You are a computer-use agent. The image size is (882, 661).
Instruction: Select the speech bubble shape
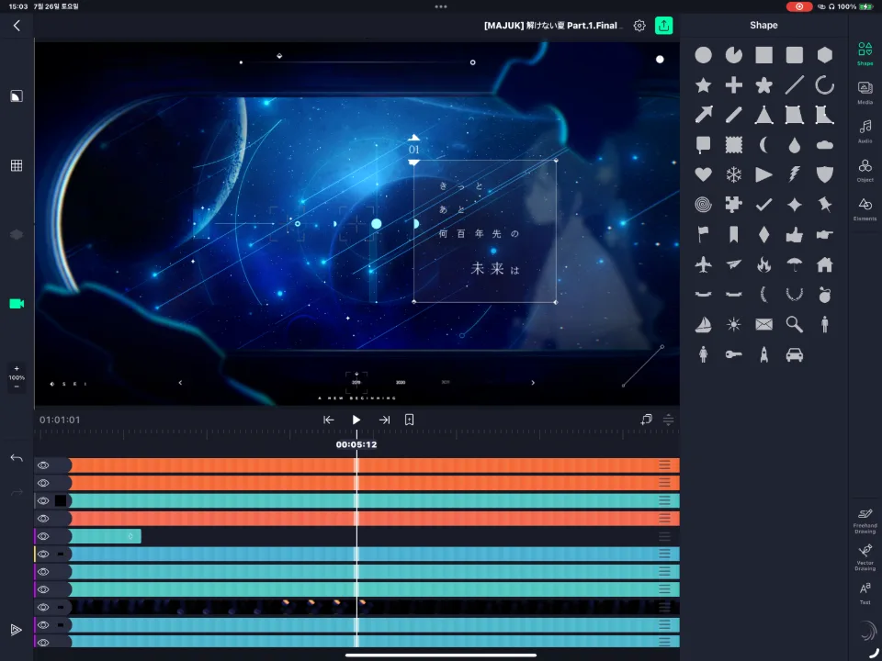703,145
